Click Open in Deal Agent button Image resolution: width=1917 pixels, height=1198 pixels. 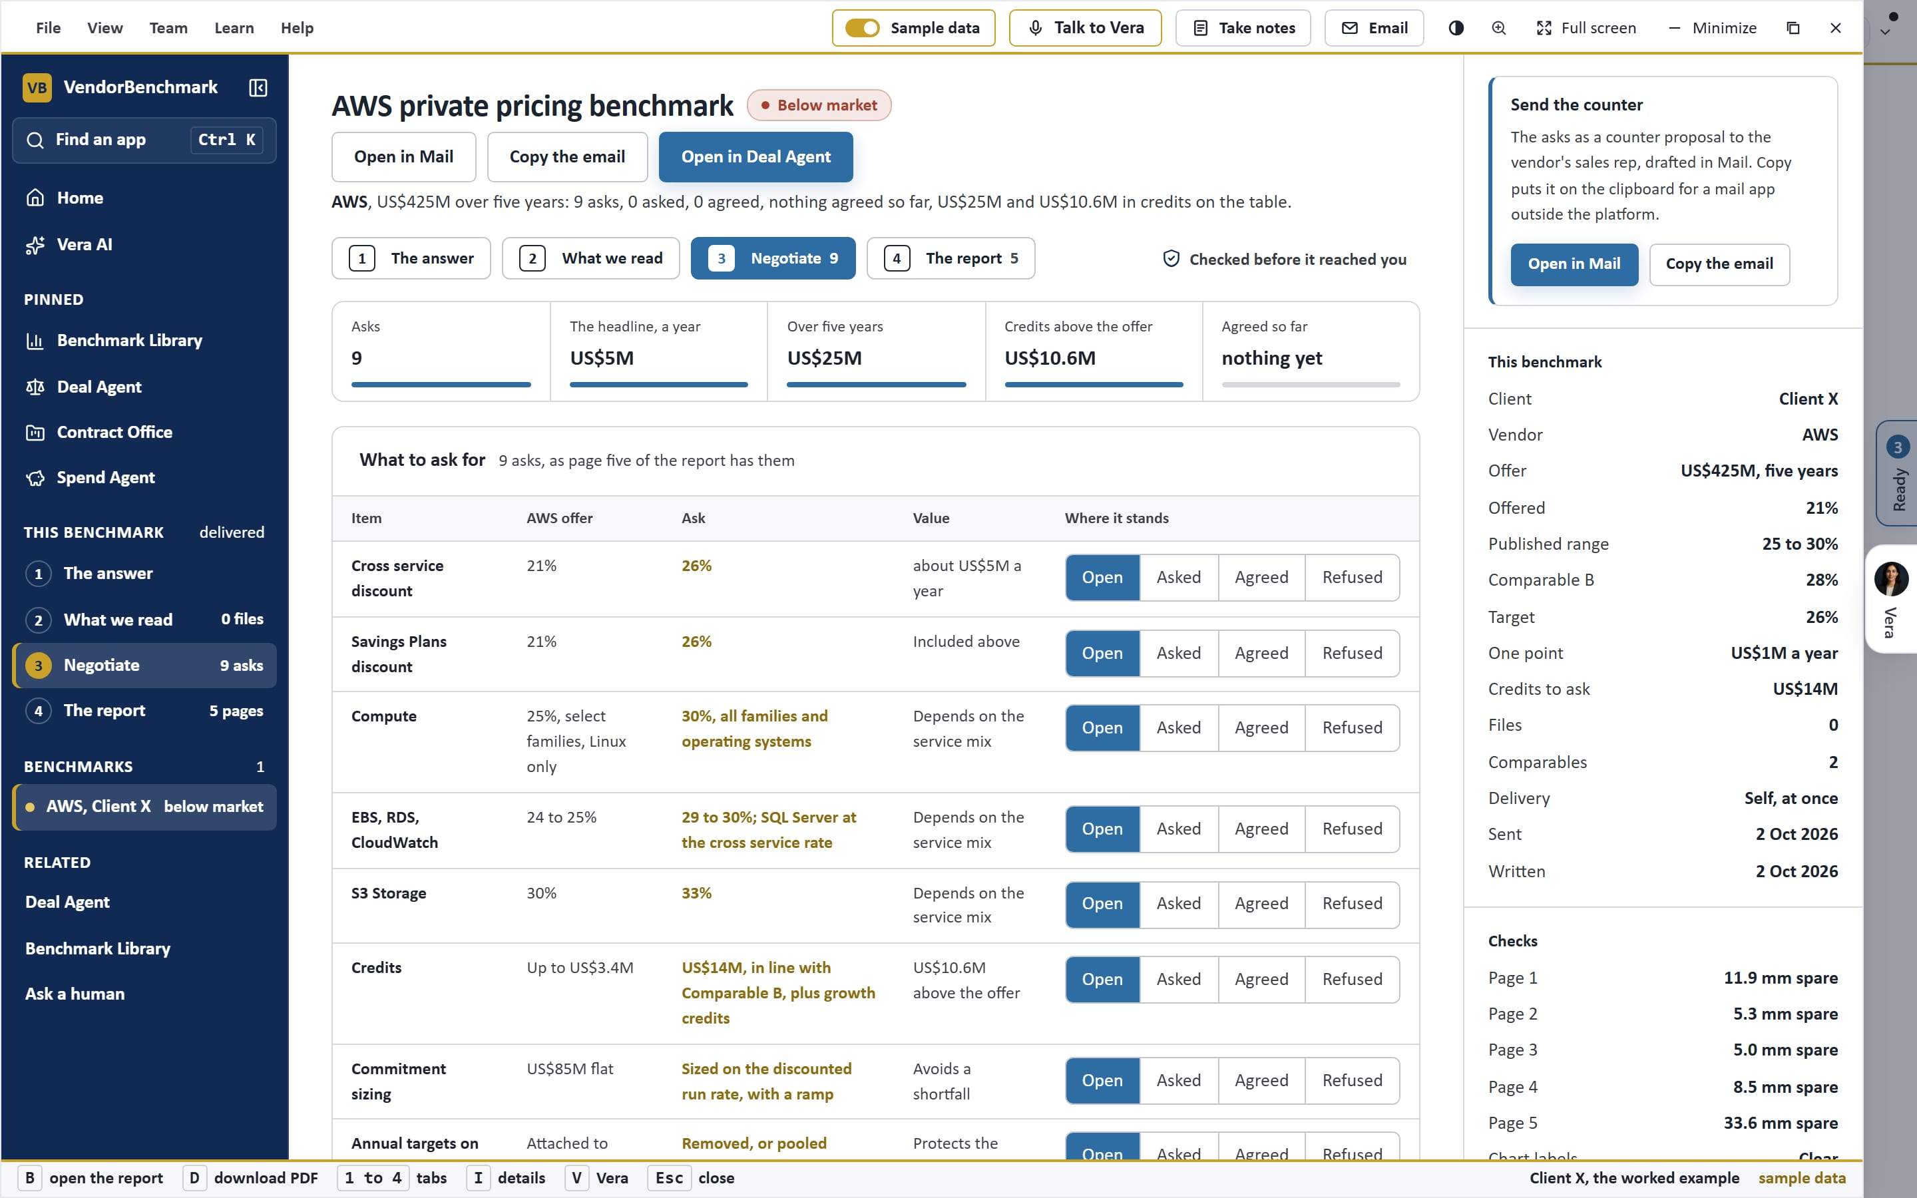755,157
